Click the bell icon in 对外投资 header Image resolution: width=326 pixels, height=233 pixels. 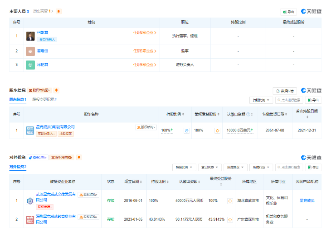79,158
